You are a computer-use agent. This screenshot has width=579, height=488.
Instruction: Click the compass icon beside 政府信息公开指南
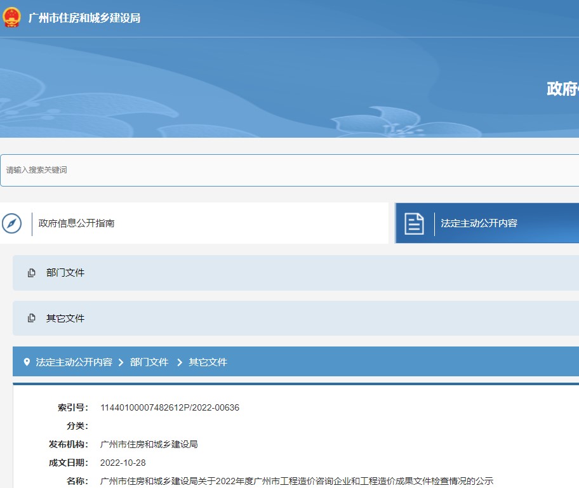(11, 223)
